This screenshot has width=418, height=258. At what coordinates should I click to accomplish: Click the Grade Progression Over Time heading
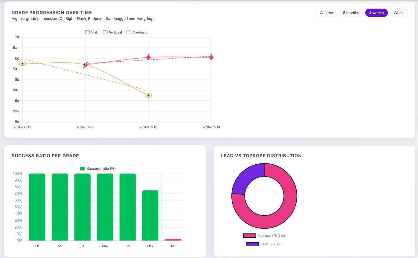pyautogui.click(x=52, y=13)
